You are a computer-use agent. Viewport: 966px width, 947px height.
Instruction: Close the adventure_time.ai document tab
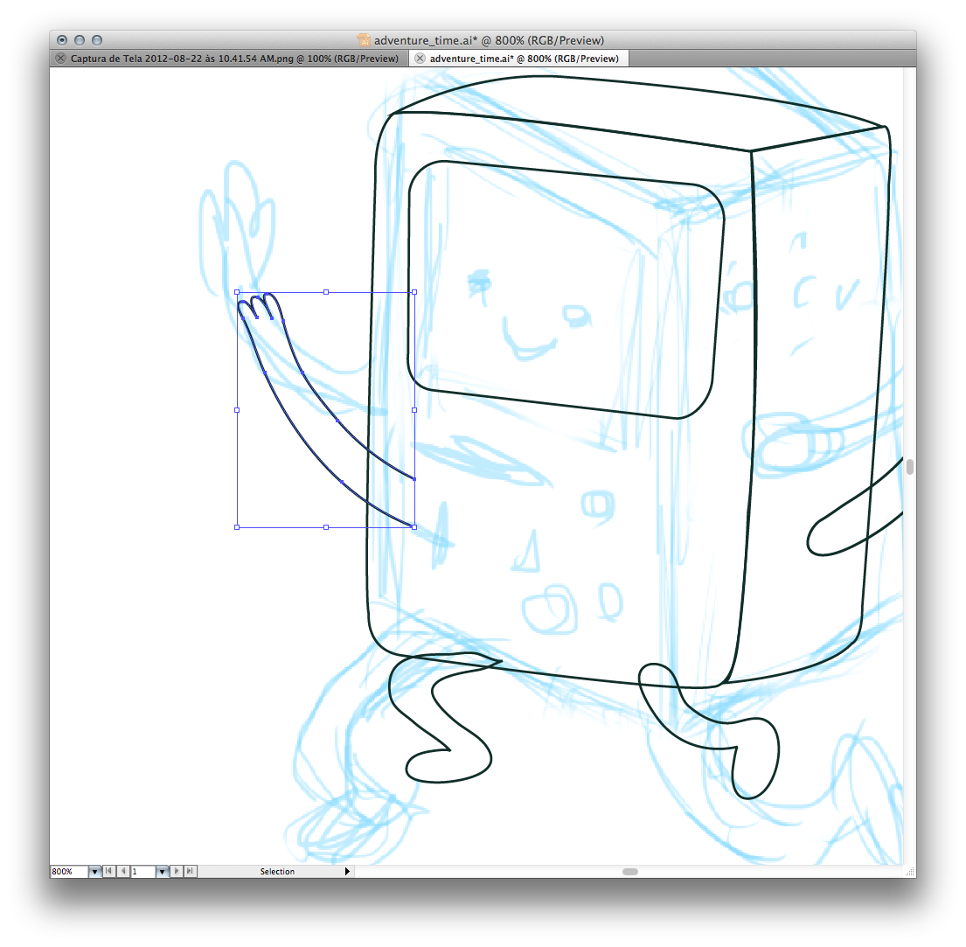click(420, 59)
